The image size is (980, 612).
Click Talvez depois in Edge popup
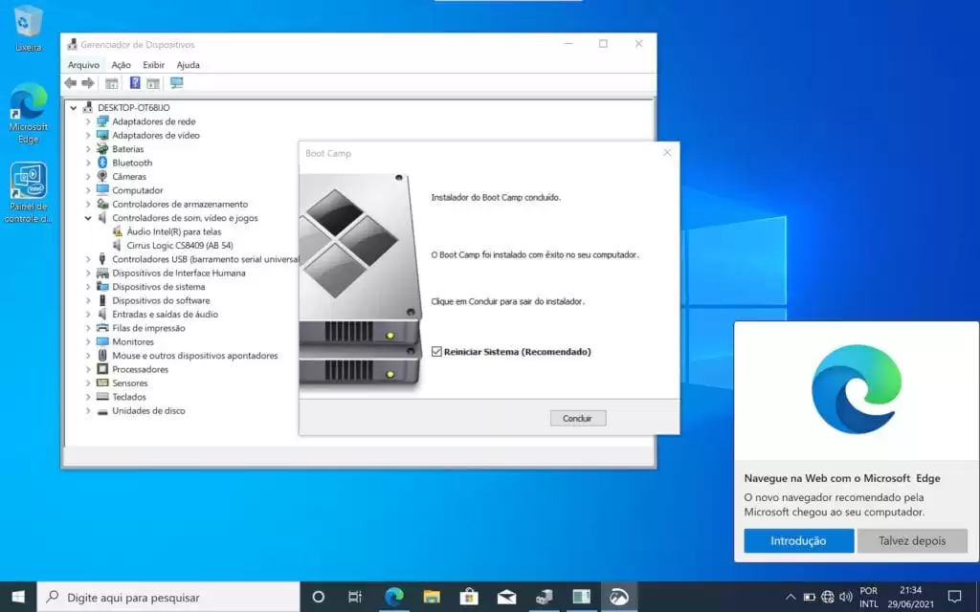pos(912,541)
